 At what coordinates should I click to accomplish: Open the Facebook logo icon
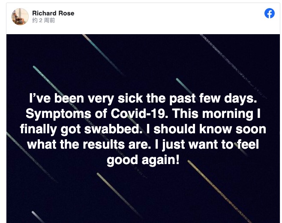pyautogui.click(x=270, y=13)
